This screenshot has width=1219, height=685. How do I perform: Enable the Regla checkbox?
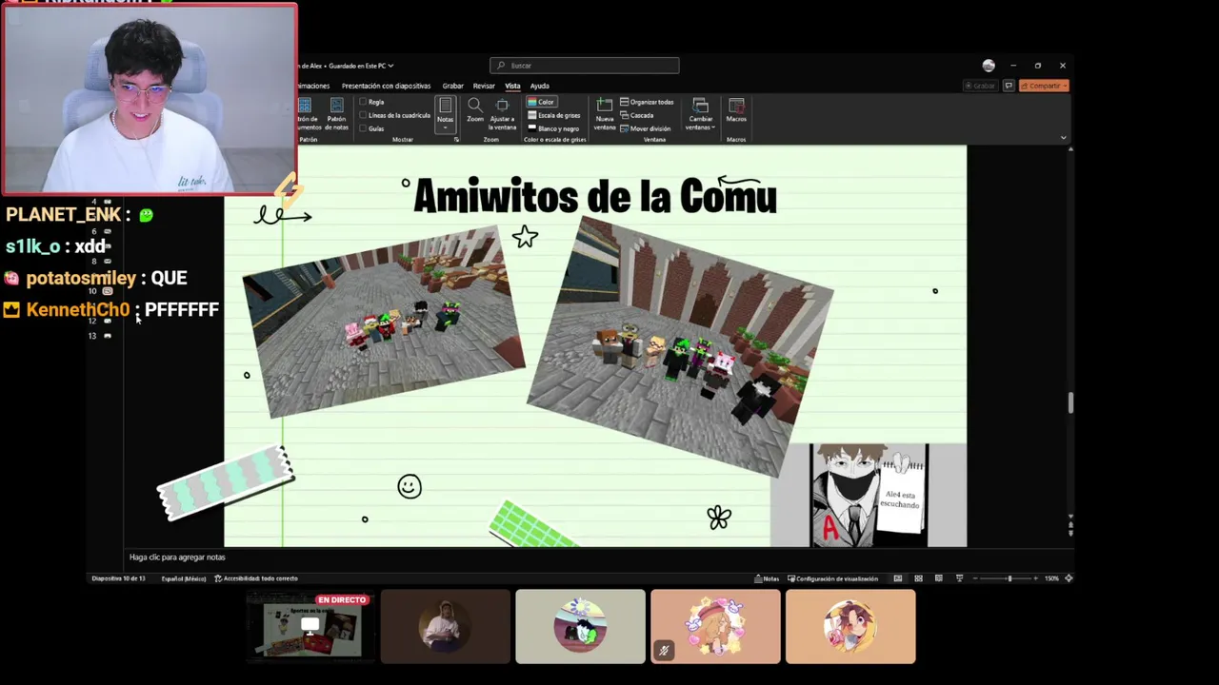372,102
